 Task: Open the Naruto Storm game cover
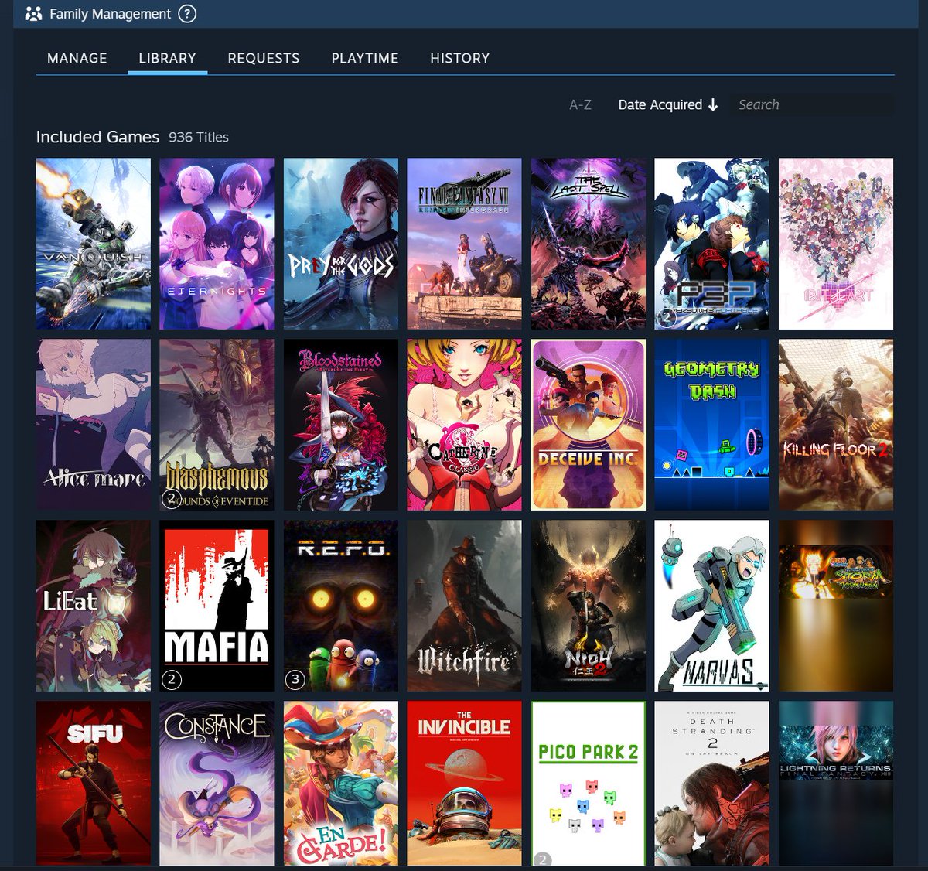tap(836, 606)
